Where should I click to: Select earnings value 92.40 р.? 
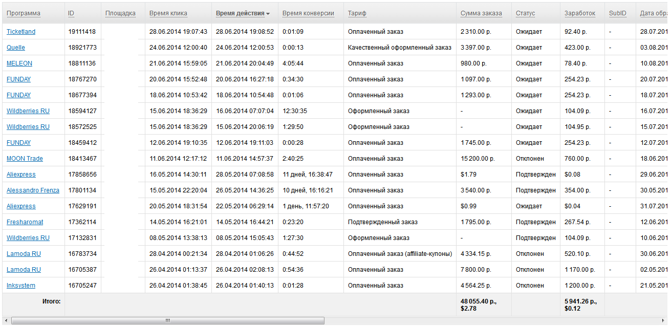[x=576, y=32]
